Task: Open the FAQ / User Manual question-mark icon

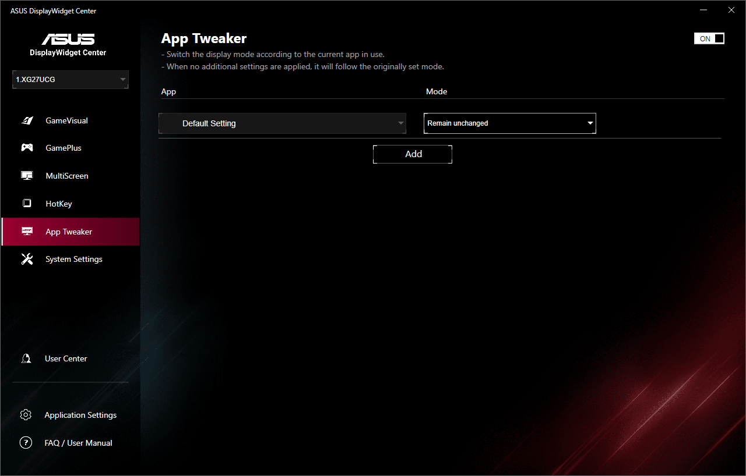Action: pyautogui.click(x=26, y=443)
